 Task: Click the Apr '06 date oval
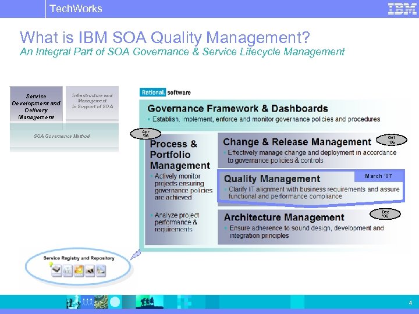(x=145, y=134)
